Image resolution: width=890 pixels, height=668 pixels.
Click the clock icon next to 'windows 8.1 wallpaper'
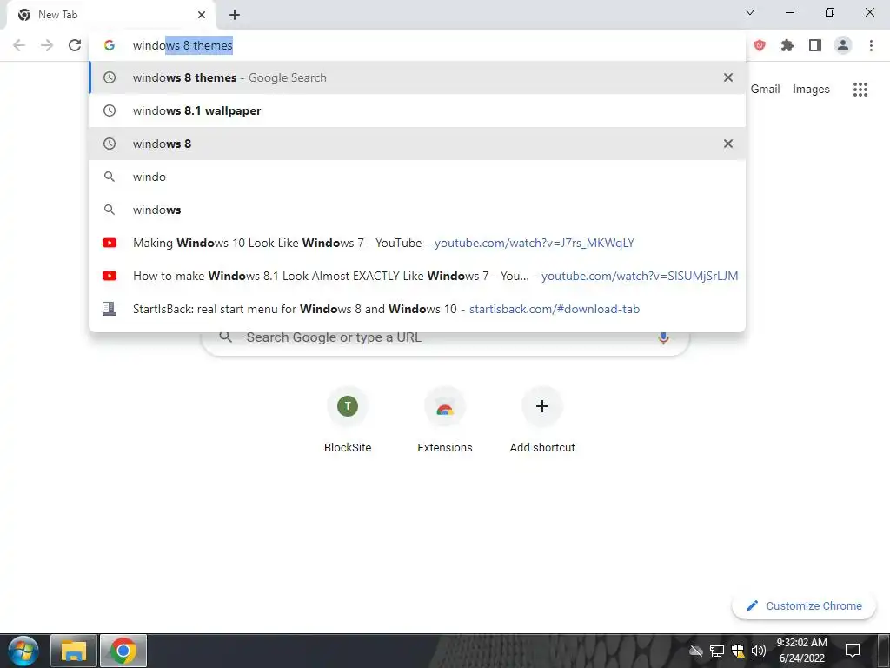coord(110,110)
